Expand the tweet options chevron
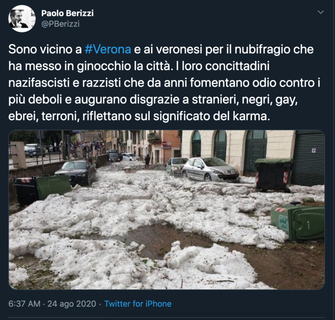 click(321, 12)
